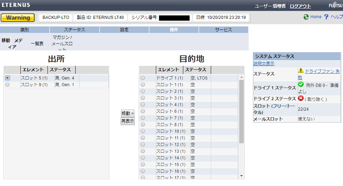Click the 再表示 refresh button
The image size is (343, 186).
point(128,121)
